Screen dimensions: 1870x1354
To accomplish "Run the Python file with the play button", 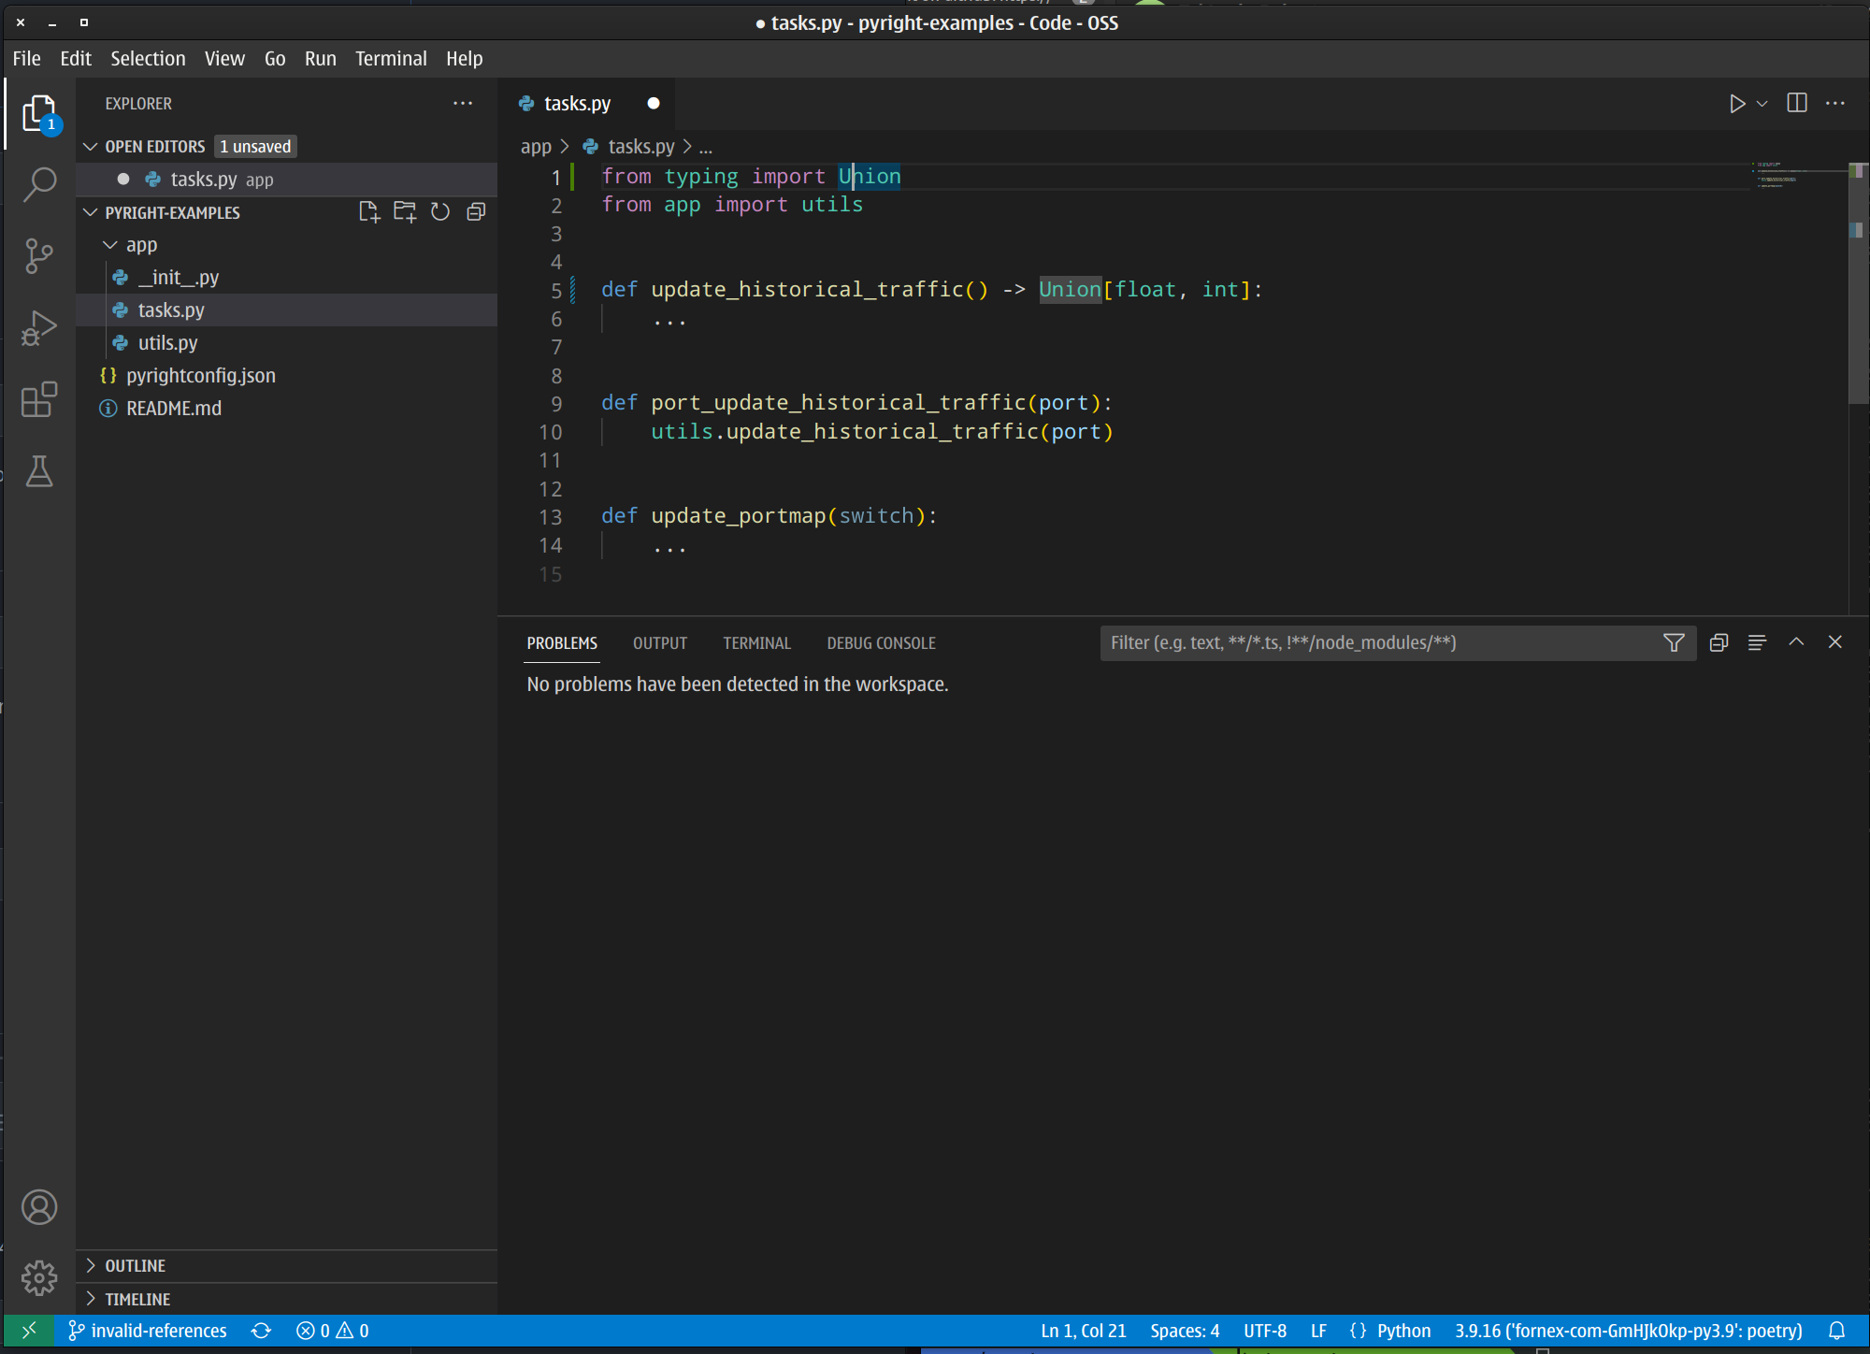I will coord(1736,103).
